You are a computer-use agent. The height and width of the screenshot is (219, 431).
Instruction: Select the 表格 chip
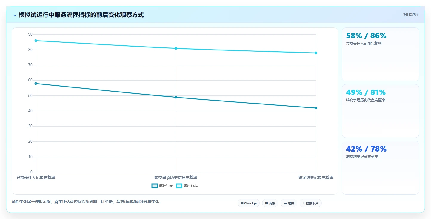pyautogui.click(x=270, y=203)
